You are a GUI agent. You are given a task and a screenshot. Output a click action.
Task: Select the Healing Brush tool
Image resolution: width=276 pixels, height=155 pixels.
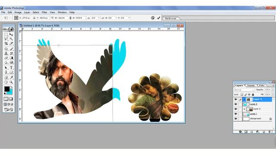(6, 49)
